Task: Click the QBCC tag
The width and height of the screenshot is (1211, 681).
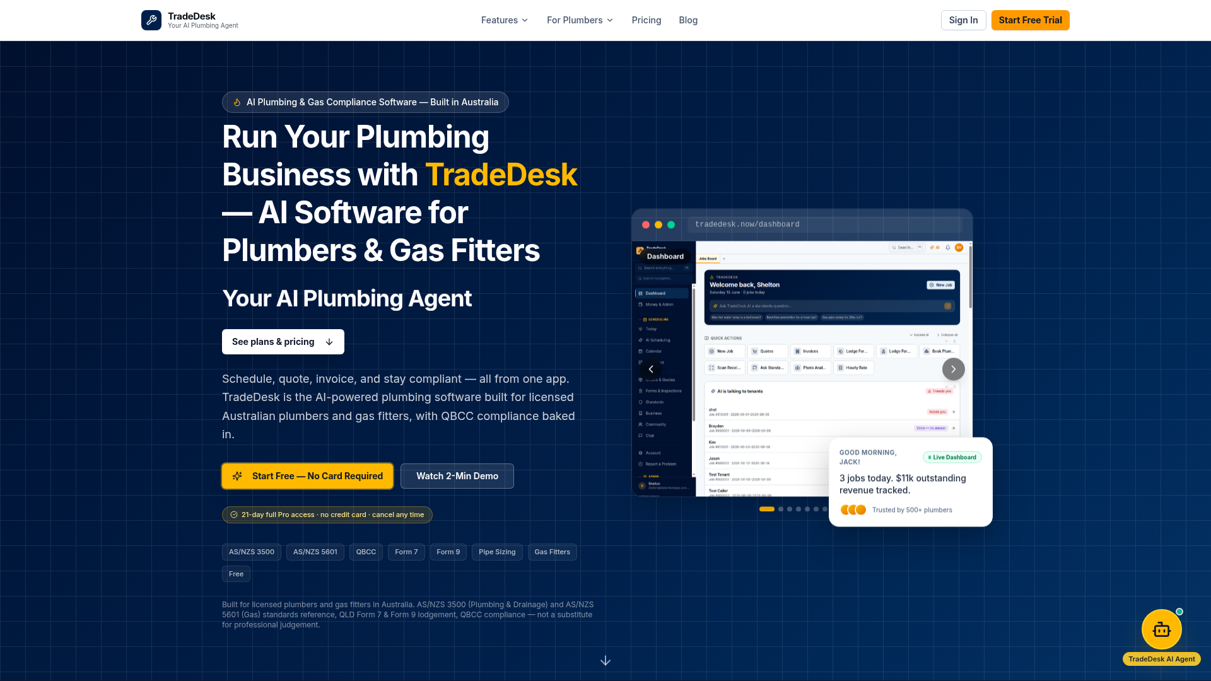Action: [x=366, y=552]
